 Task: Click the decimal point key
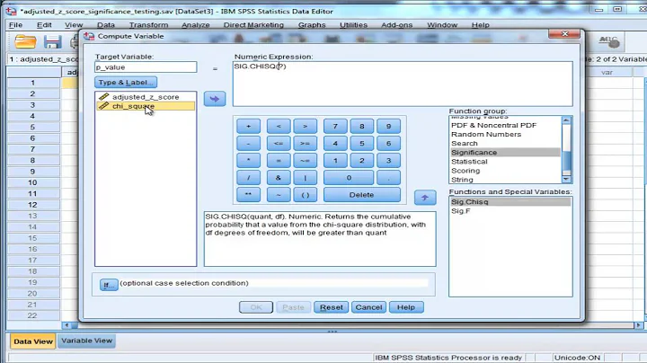(x=388, y=178)
